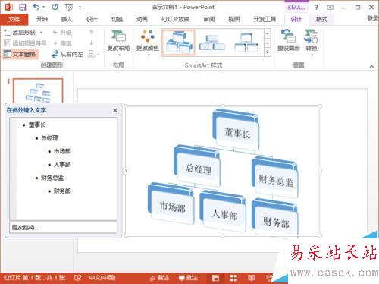The height and width of the screenshot is (284, 379).
Task: Click the 人事部 entry in text pane
Action: pyautogui.click(x=62, y=164)
